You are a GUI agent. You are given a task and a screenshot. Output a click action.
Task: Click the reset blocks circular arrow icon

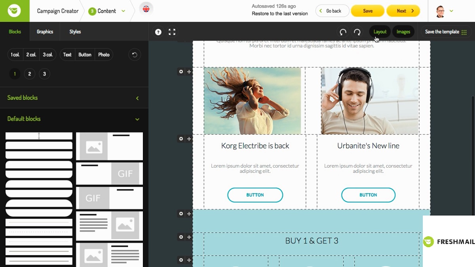135,55
